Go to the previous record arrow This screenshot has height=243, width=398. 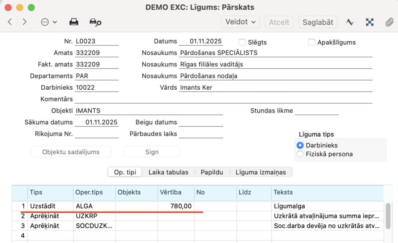(x=10, y=22)
